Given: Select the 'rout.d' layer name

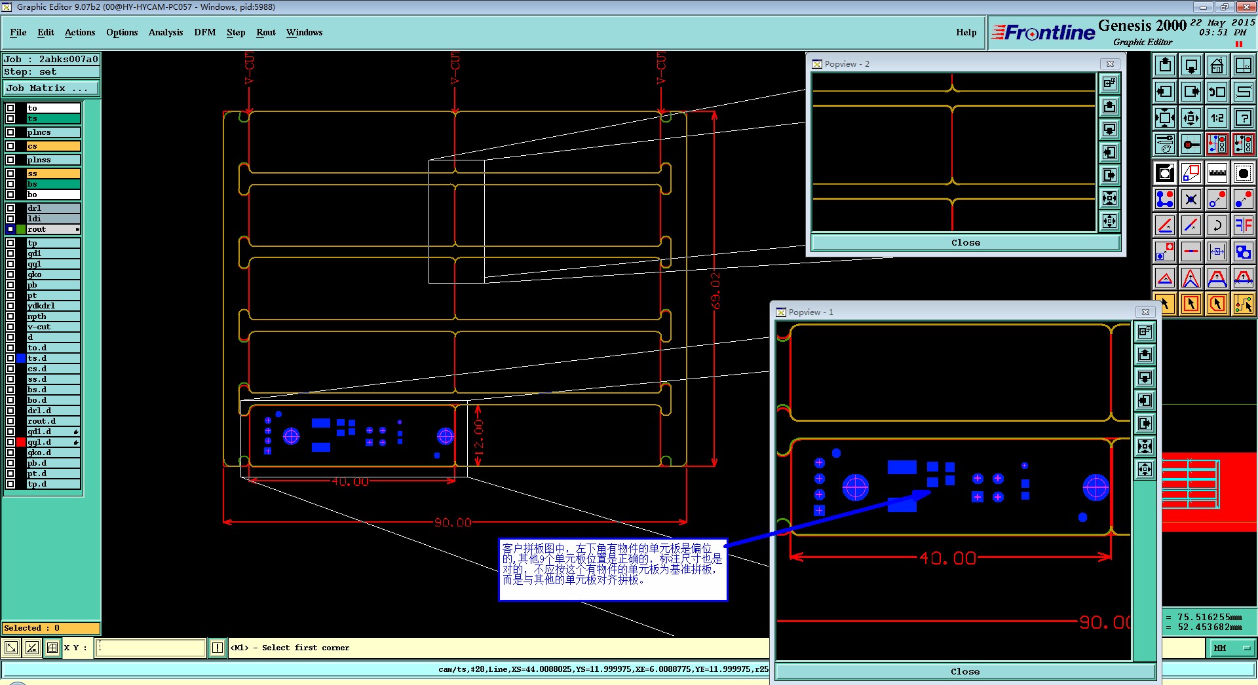Looking at the screenshot, I should (53, 421).
